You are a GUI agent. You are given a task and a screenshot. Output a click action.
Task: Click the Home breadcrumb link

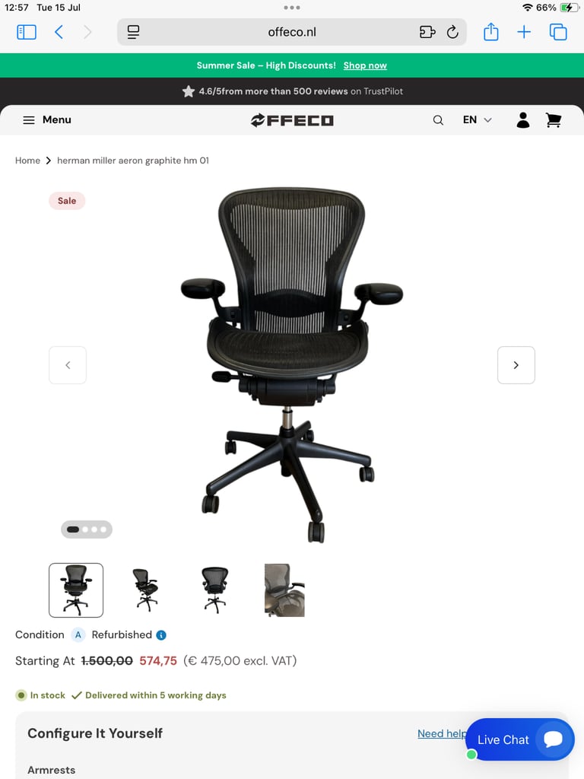[27, 161]
